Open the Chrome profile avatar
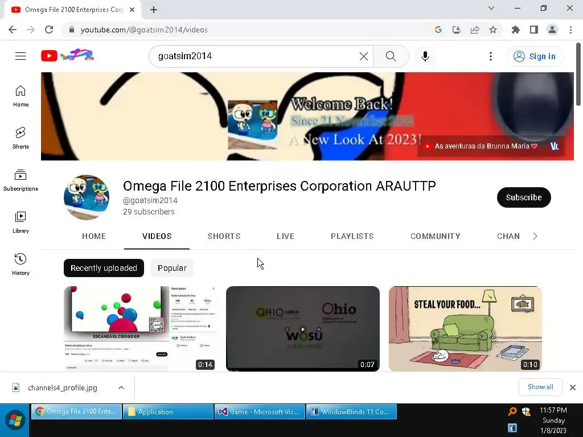 click(552, 30)
